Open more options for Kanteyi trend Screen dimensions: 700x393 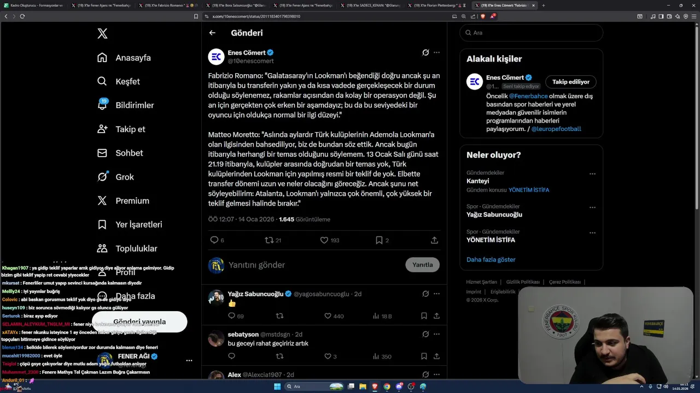[x=592, y=174]
